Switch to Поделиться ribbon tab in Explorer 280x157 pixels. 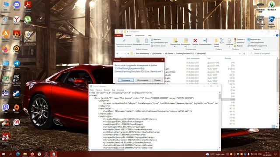[140, 35]
